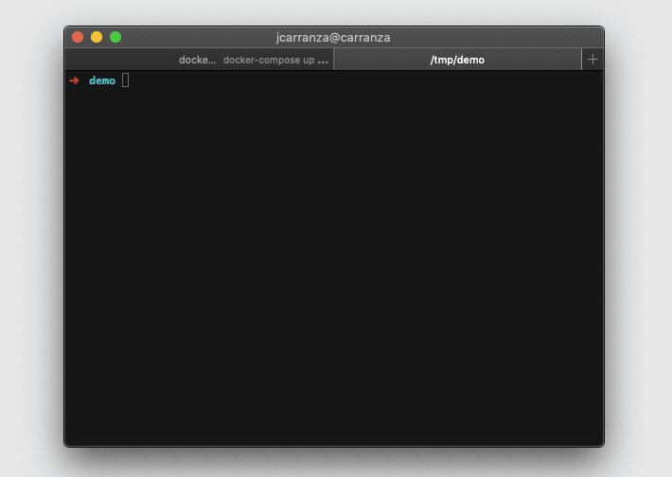Open a new terminal tab with plus button
Screen dimensions: 672x477
tap(592, 59)
